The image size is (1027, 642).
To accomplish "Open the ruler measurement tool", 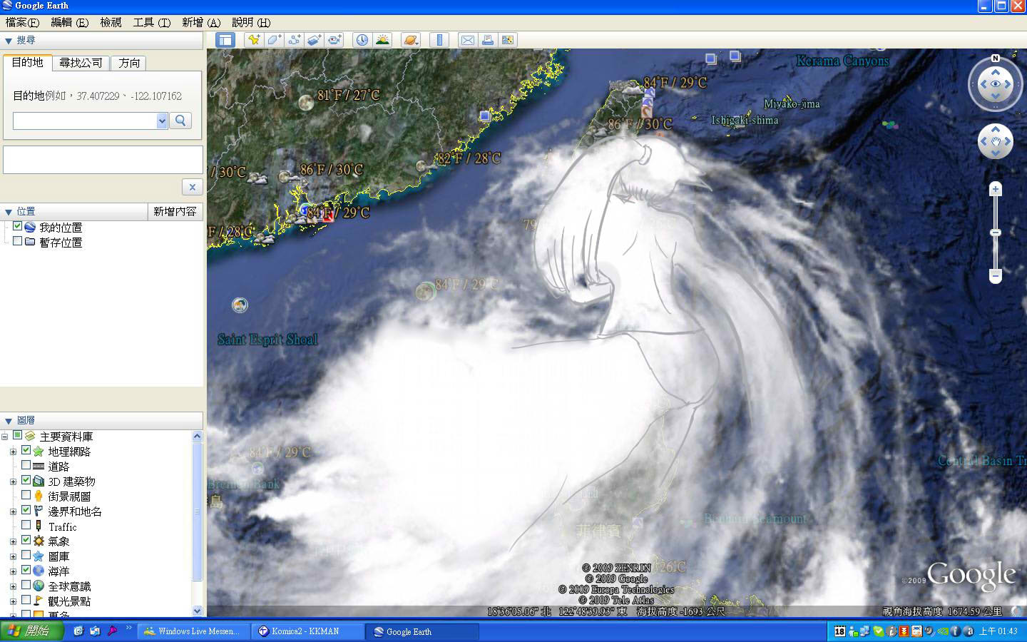I will (x=439, y=40).
